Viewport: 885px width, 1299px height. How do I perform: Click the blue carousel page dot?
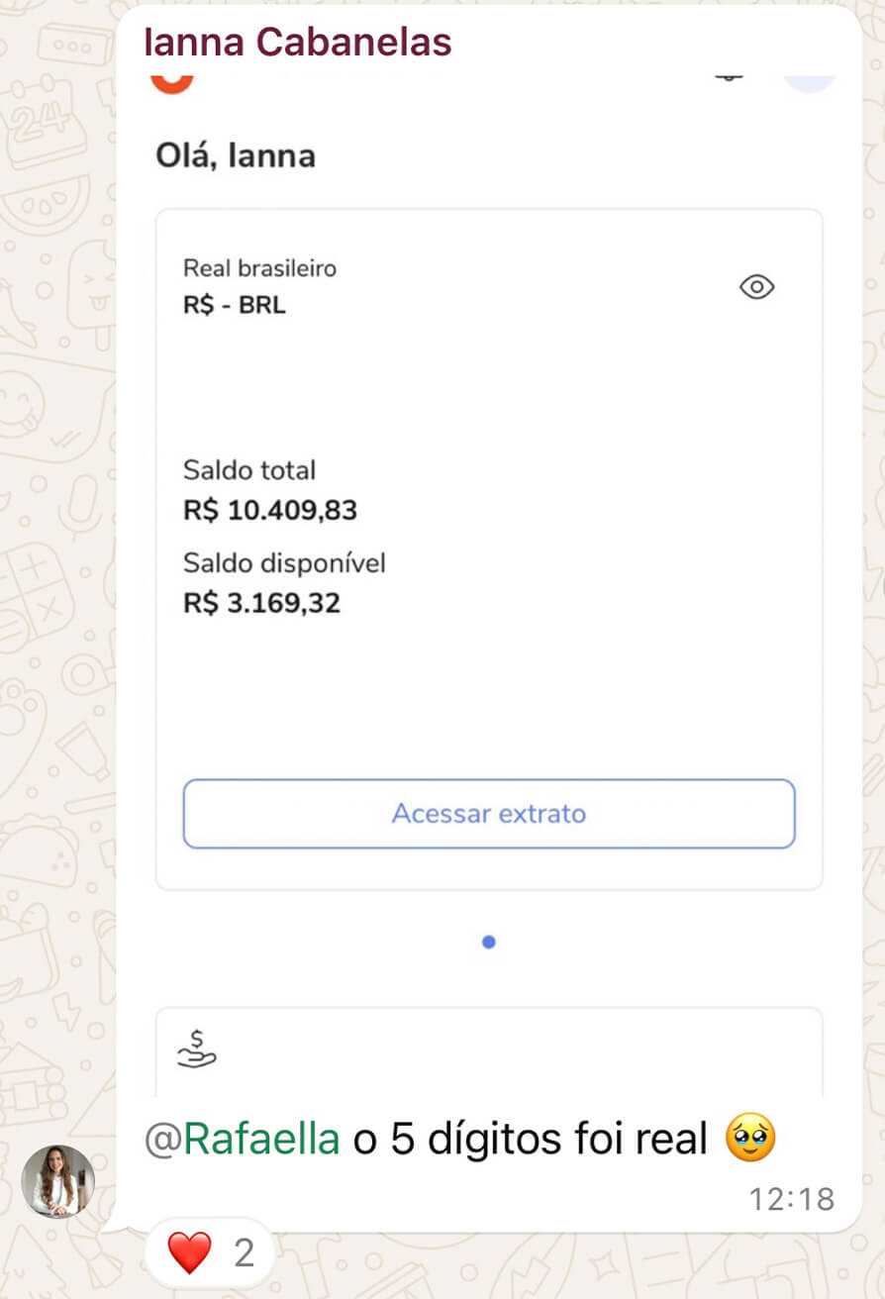[x=488, y=942]
